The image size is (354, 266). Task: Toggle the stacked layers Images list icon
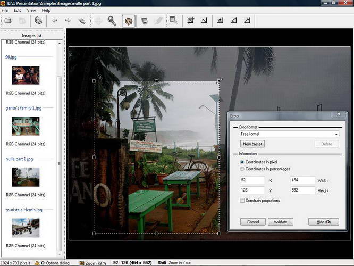(x=129, y=21)
